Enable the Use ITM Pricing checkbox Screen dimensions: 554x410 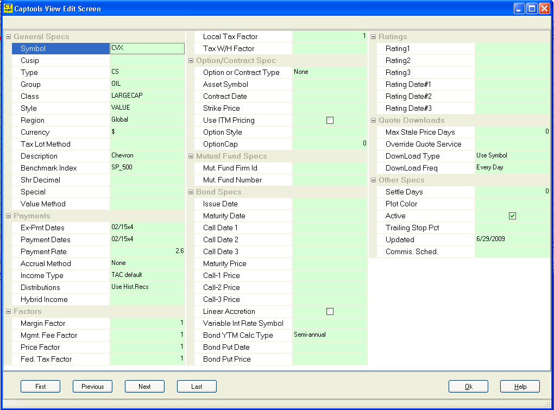(330, 120)
